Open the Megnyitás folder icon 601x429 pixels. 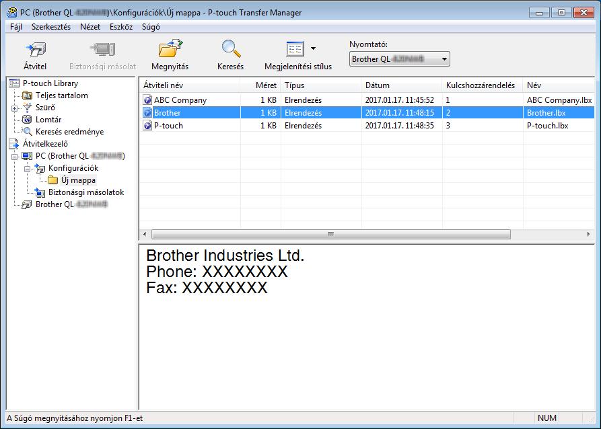tap(170, 48)
